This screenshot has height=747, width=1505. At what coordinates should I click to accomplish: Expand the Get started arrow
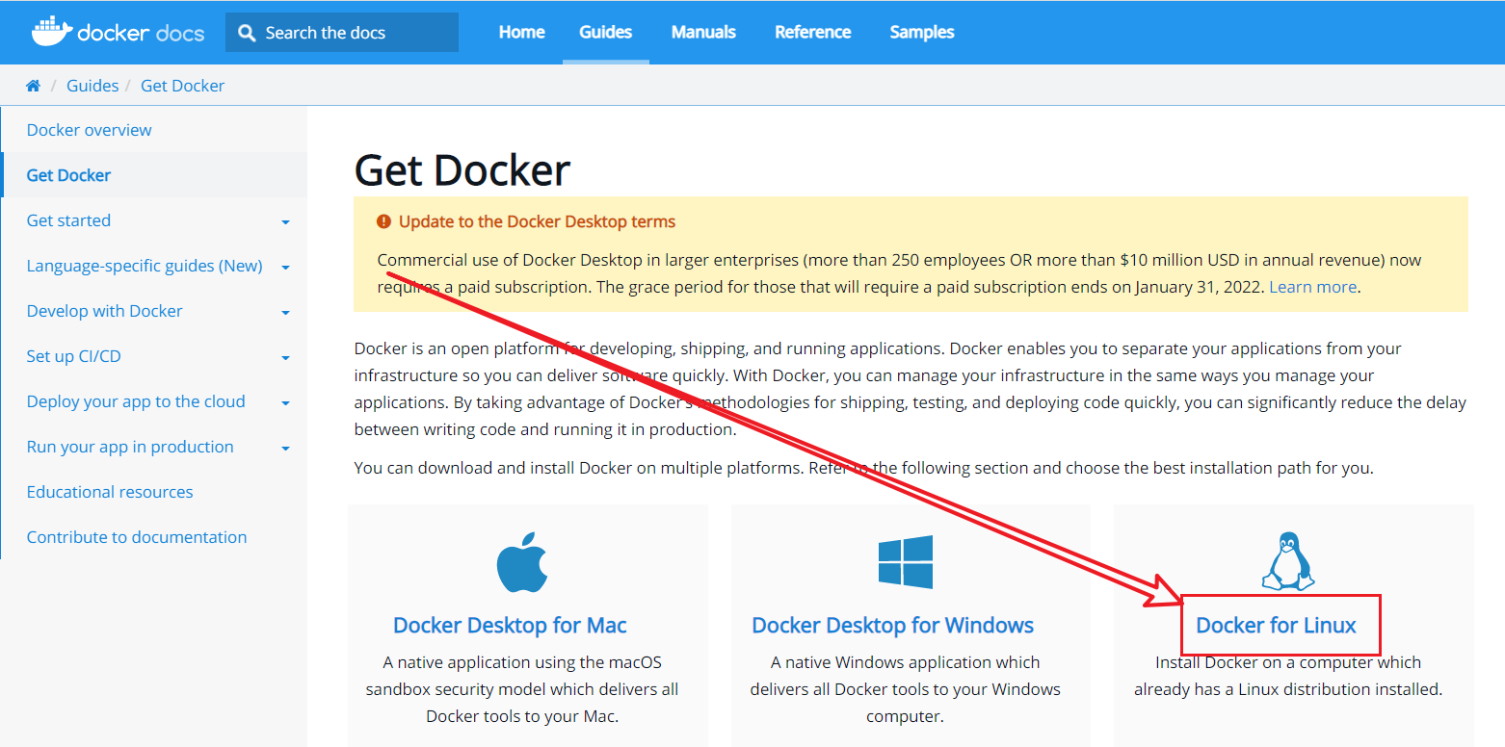pos(285,222)
